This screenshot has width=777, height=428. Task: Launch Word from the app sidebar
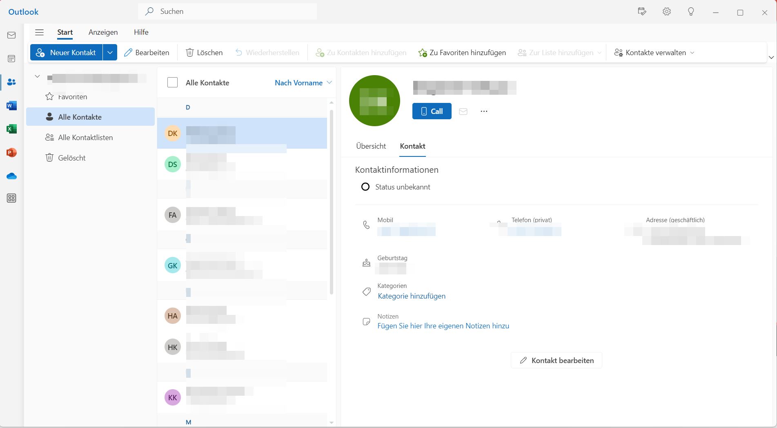tap(11, 106)
